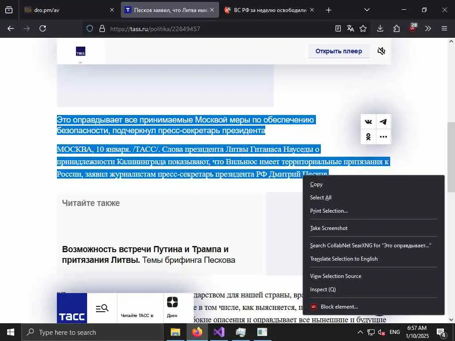
Task: Open the Возможность встречи Путина и Трампа article link
Action: coord(148,254)
